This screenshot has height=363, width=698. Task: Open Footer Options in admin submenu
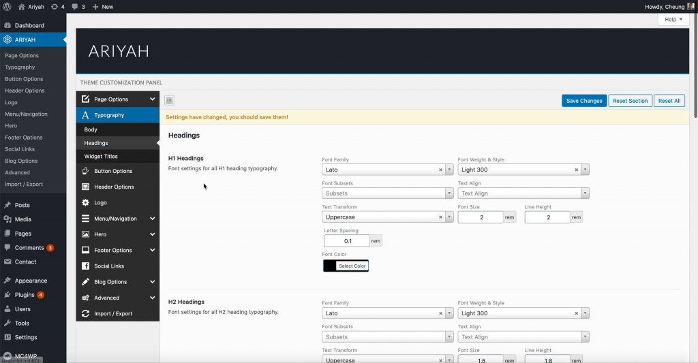pos(24,138)
